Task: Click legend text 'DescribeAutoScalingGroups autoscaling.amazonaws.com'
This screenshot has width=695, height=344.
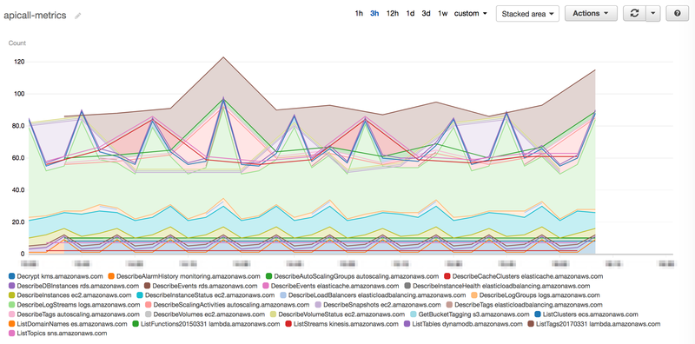Action: pyautogui.click(x=356, y=276)
